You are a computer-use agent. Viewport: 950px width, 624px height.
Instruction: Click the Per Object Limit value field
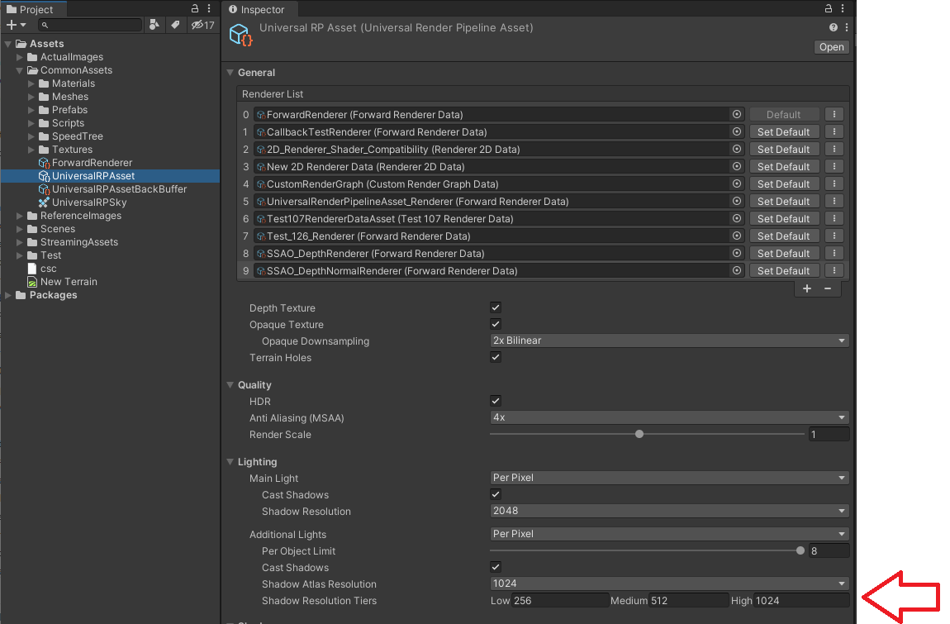tap(829, 550)
